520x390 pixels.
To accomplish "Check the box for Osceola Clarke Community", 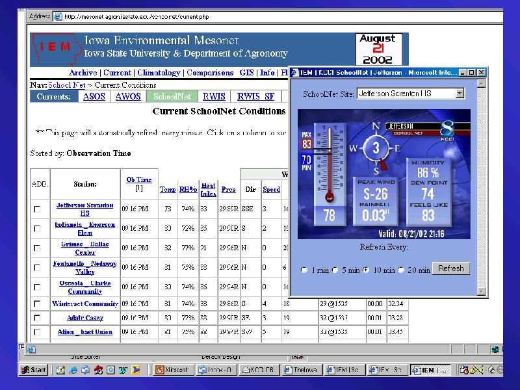I will tap(37, 287).
